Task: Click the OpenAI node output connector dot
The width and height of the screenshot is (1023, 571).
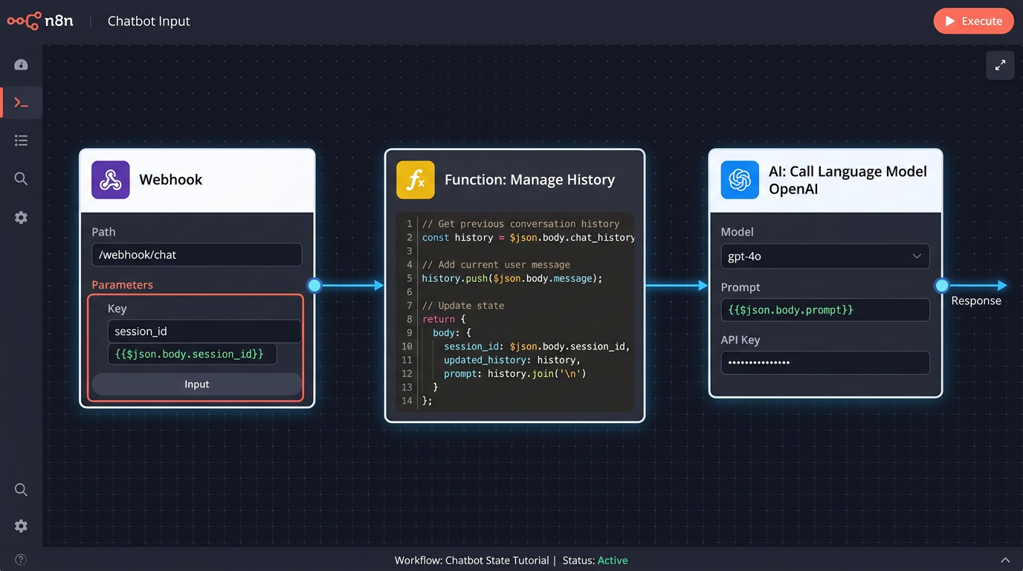Action: click(942, 285)
